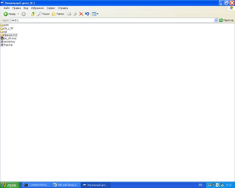Viewport: 235px width, 188px height.
Task: Open the Сервис menu
Action: tap(51, 8)
